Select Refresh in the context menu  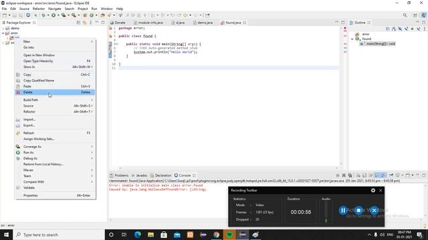55,133
